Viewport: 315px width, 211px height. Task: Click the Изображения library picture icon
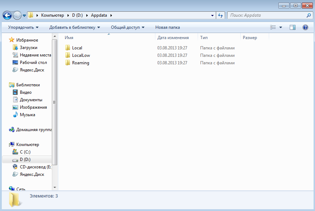click(x=15, y=107)
